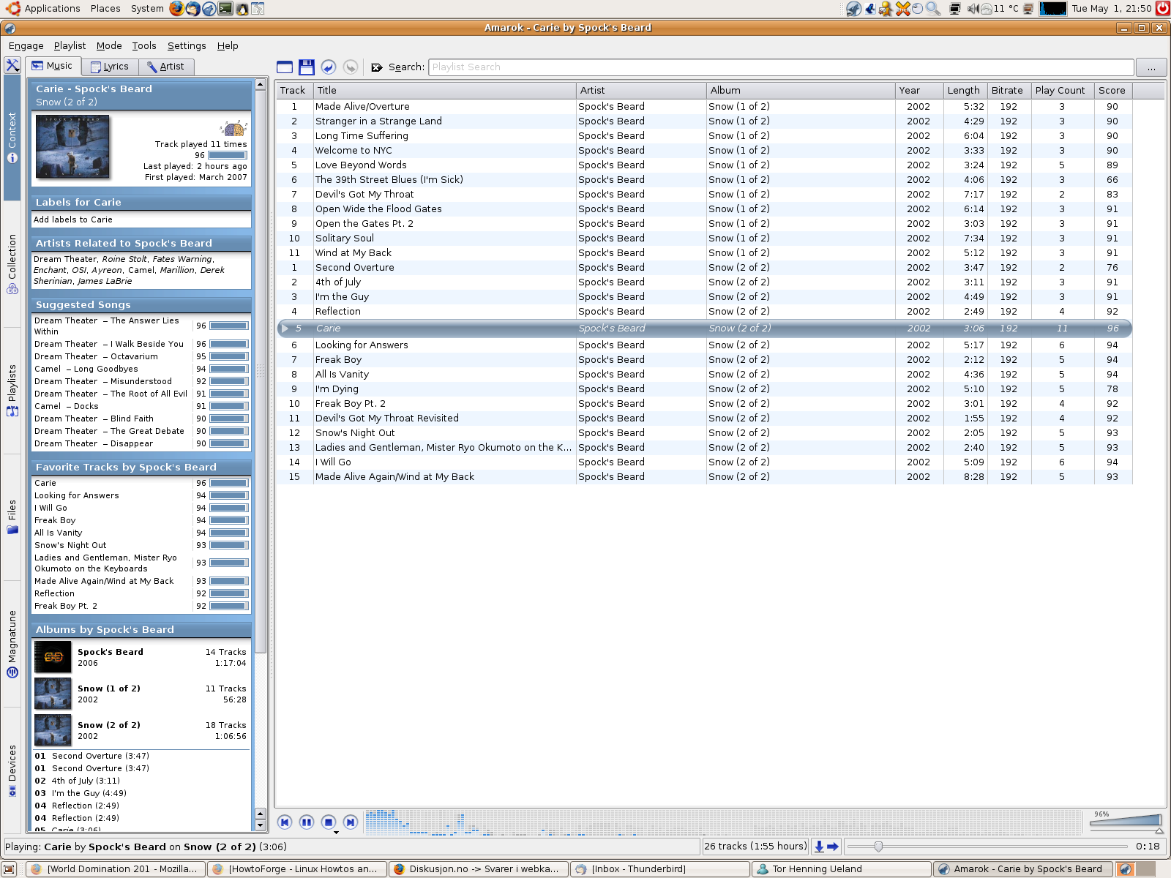Select the playlist row Made Alive/Overture

704,107
